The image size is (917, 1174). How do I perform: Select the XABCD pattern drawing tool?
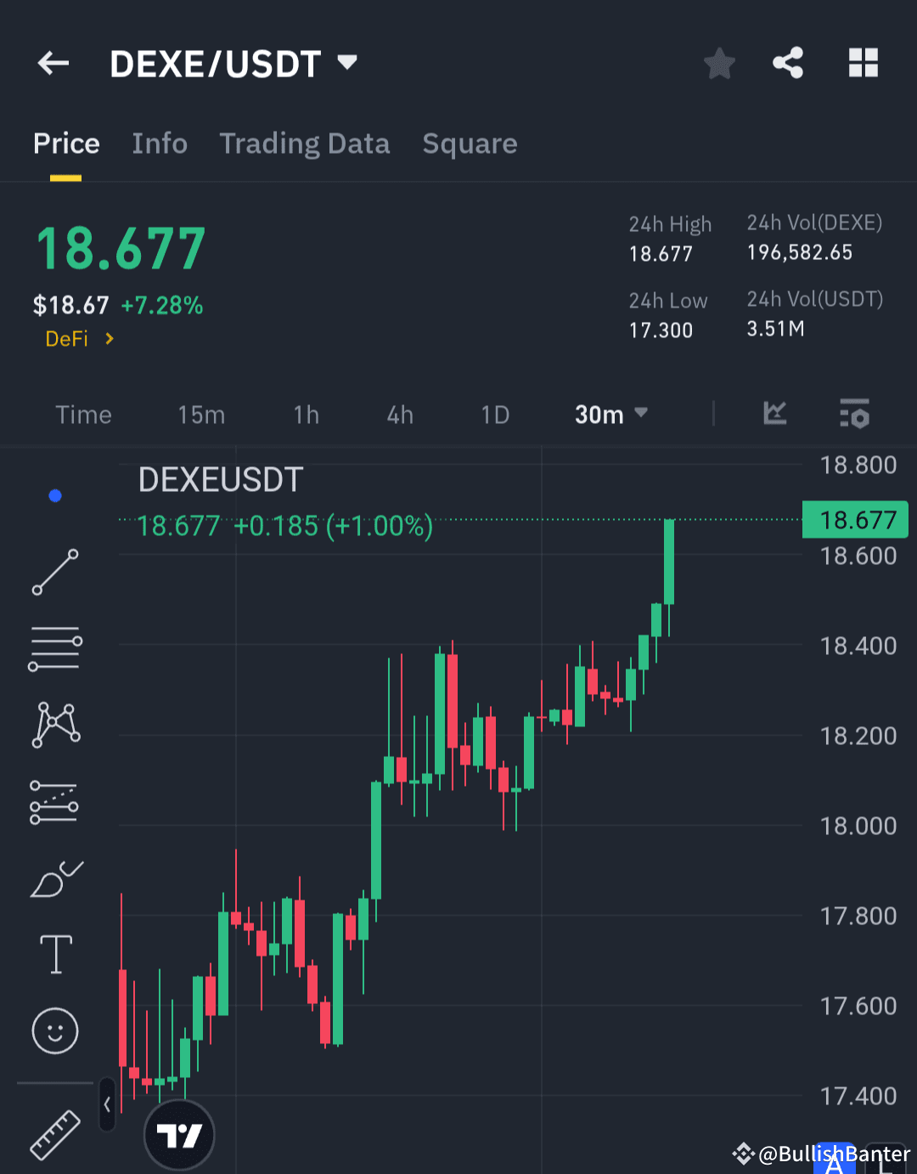[54, 723]
